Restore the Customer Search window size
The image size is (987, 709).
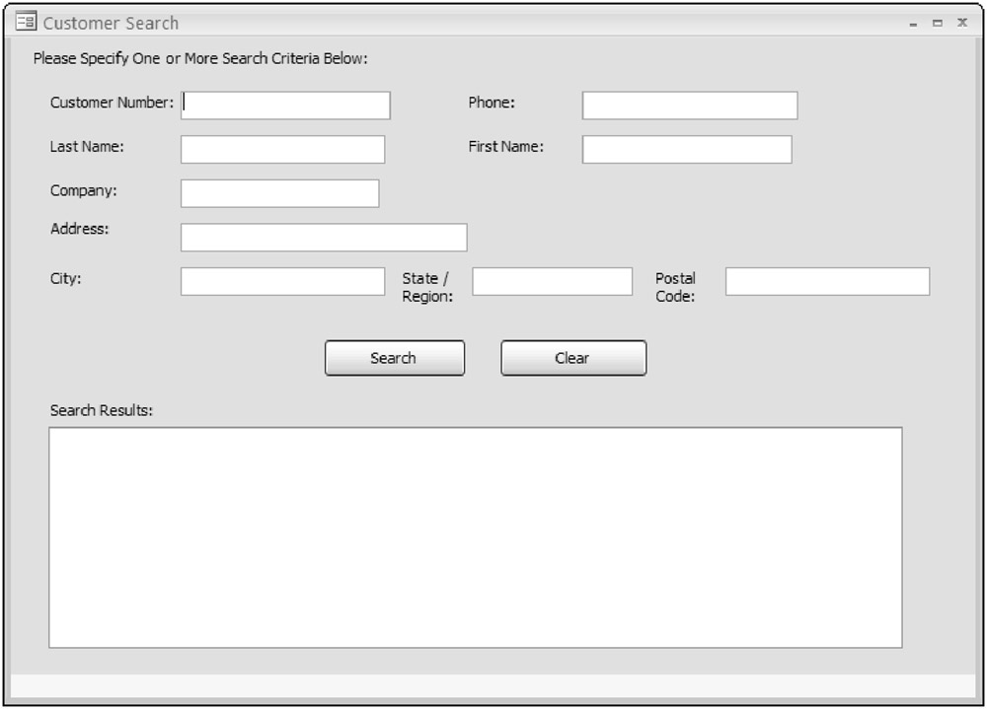(x=938, y=23)
